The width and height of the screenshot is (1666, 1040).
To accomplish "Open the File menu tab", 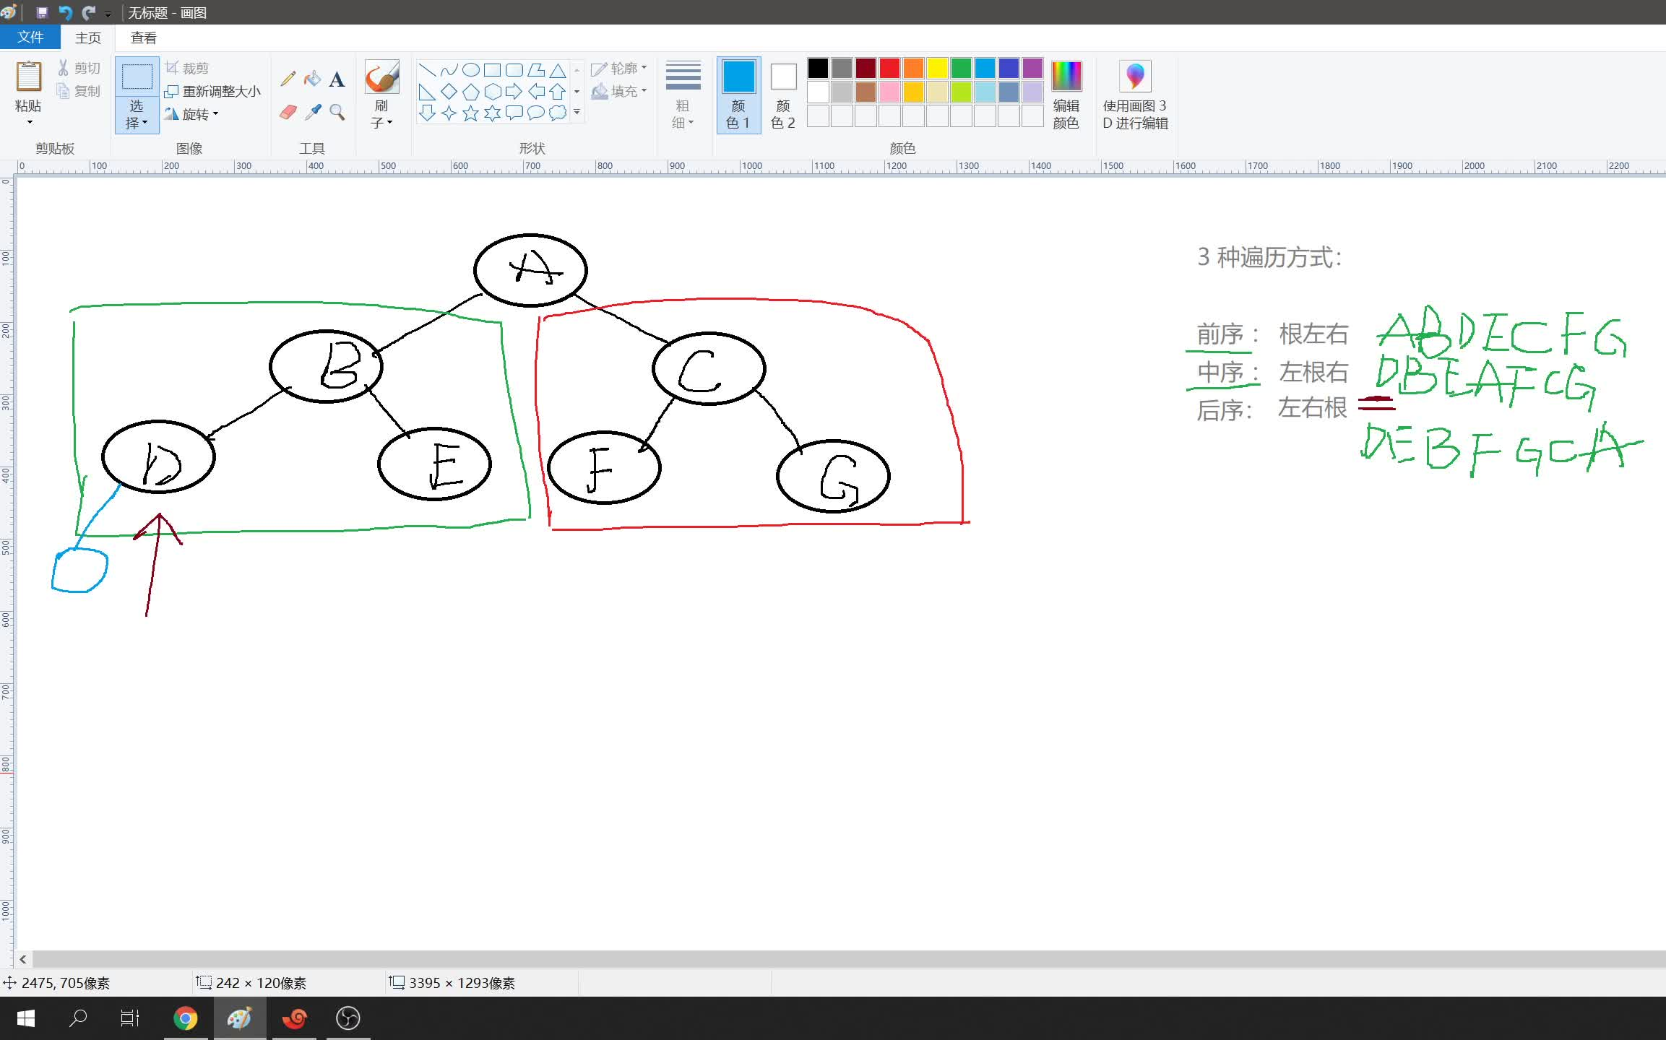I will tap(30, 38).
